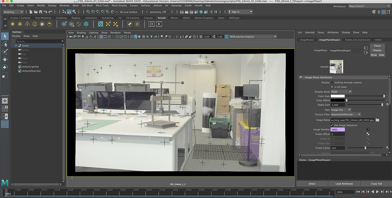The width and height of the screenshot is (392, 198).
Task: Open the Arnold menu in menu bar
Action: tap(198, 6)
